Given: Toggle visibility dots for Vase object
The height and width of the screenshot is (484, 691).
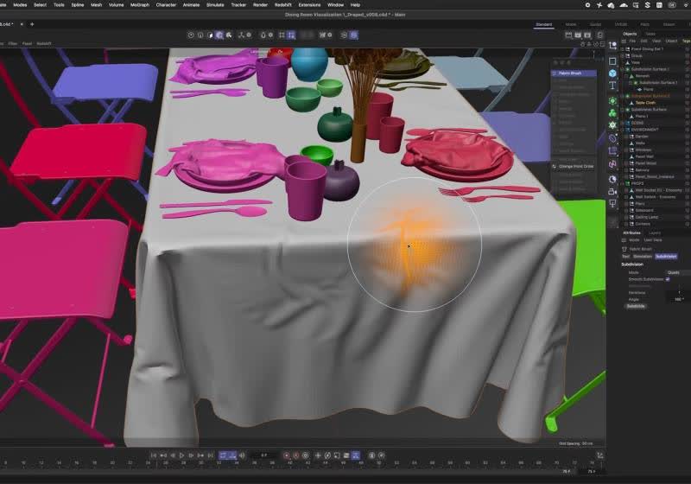Looking at the screenshot, I should [x=687, y=62].
